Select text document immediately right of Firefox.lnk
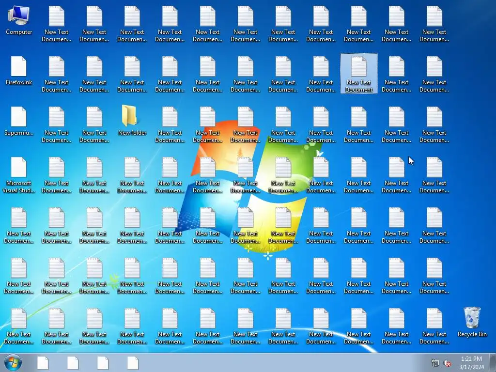Screen dimensions: 496x372 pyautogui.click(x=56, y=74)
